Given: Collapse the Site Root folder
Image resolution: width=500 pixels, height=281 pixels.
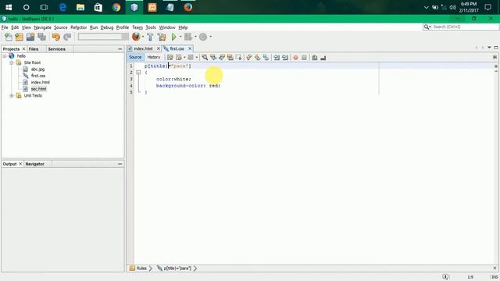Looking at the screenshot, I should 12,62.
